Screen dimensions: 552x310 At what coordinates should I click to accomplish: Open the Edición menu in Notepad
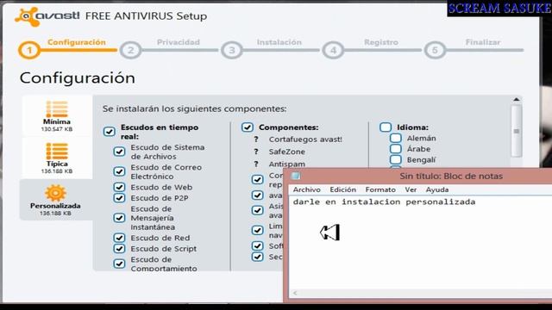(x=343, y=189)
